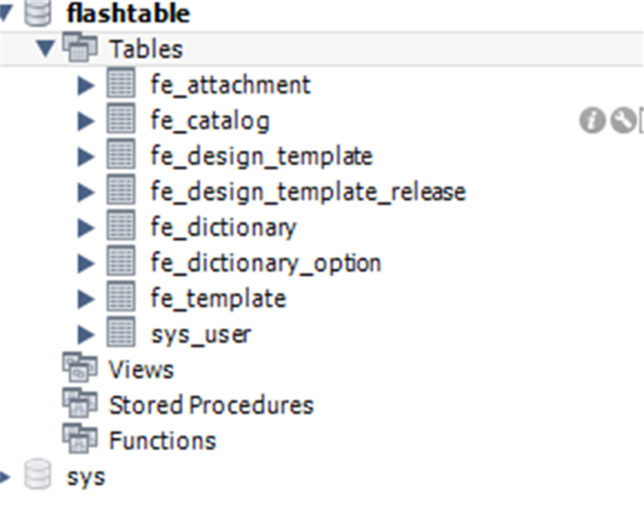Select the Tables label
The width and height of the screenshot is (644, 525).
point(146,49)
